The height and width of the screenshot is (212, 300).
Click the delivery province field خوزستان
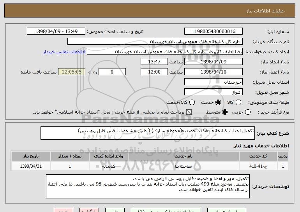tap(214, 82)
